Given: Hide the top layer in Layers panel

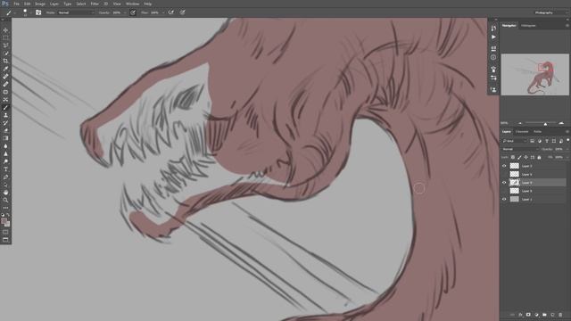Looking at the screenshot, I should 504,166.
